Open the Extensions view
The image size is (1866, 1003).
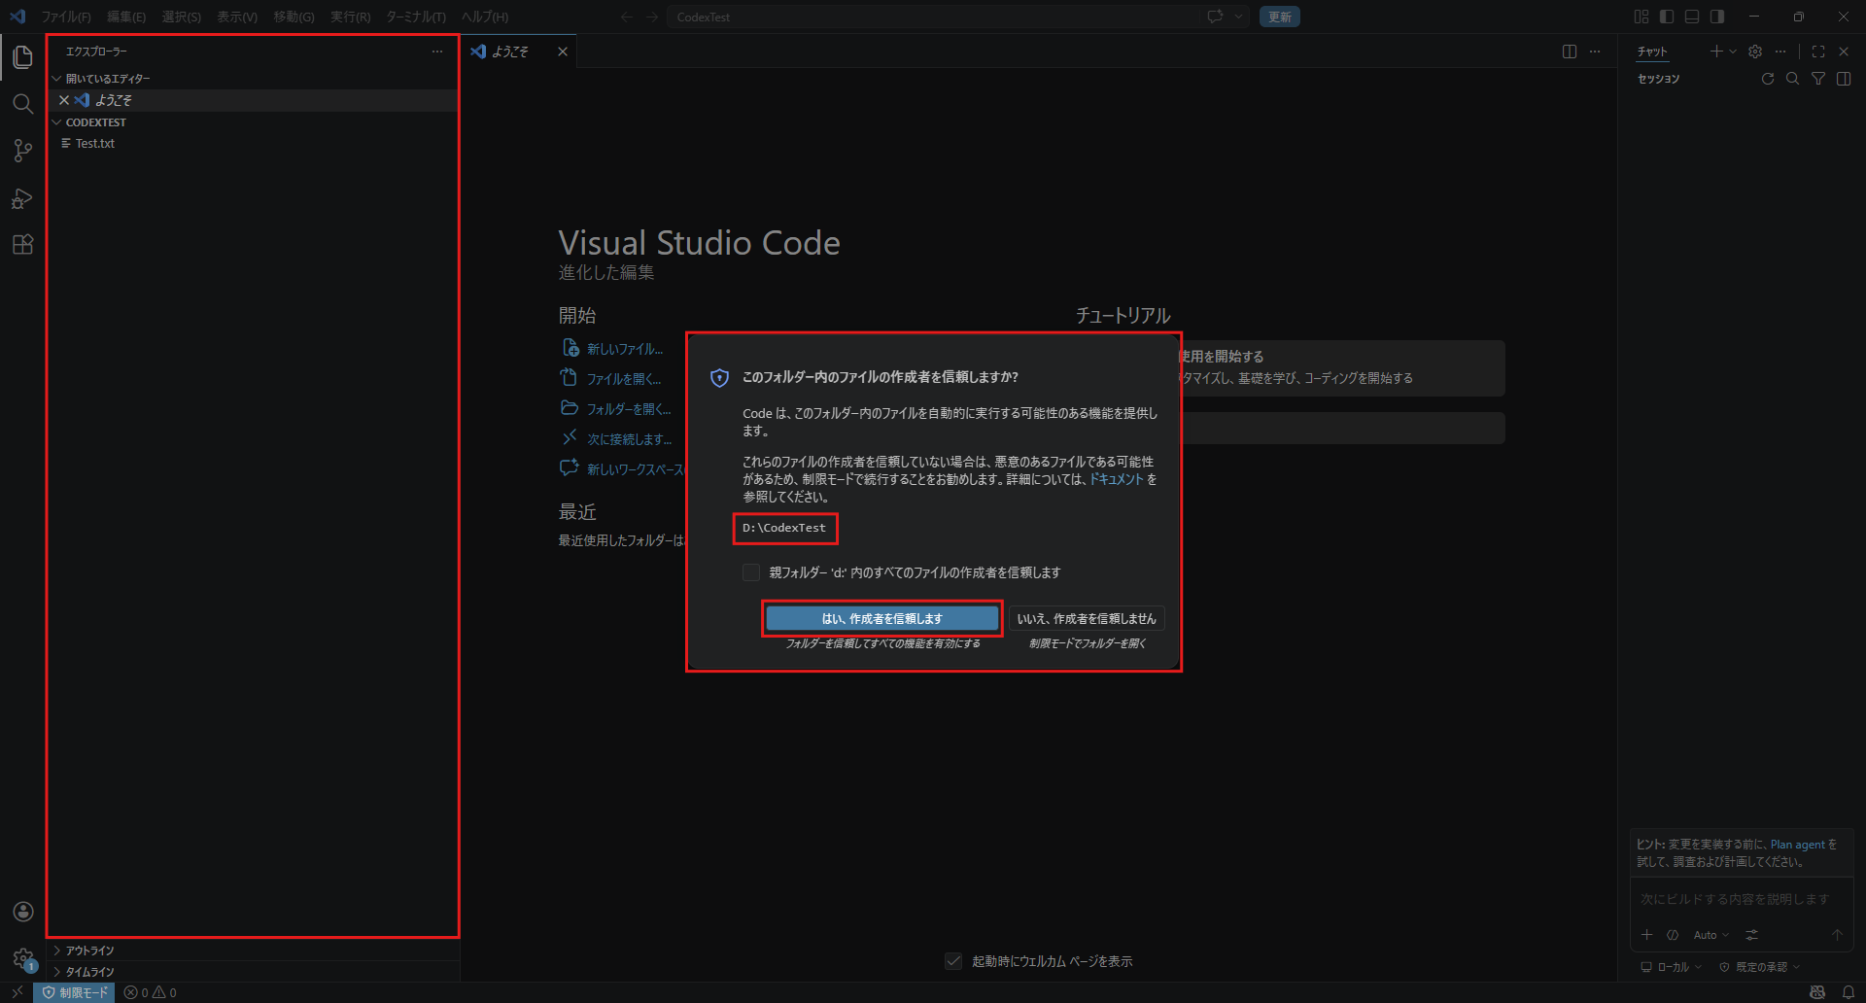(22, 245)
